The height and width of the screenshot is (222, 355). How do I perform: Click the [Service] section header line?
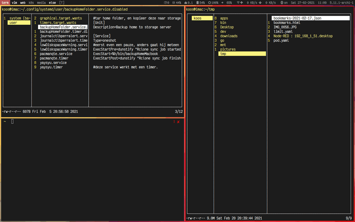coord(102,36)
